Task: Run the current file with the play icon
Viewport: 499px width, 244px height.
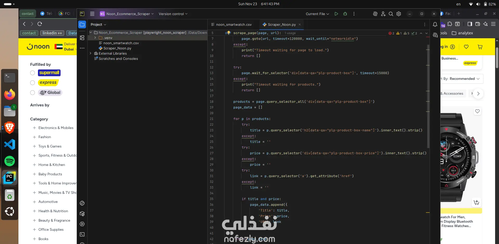Action: coord(336,14)
